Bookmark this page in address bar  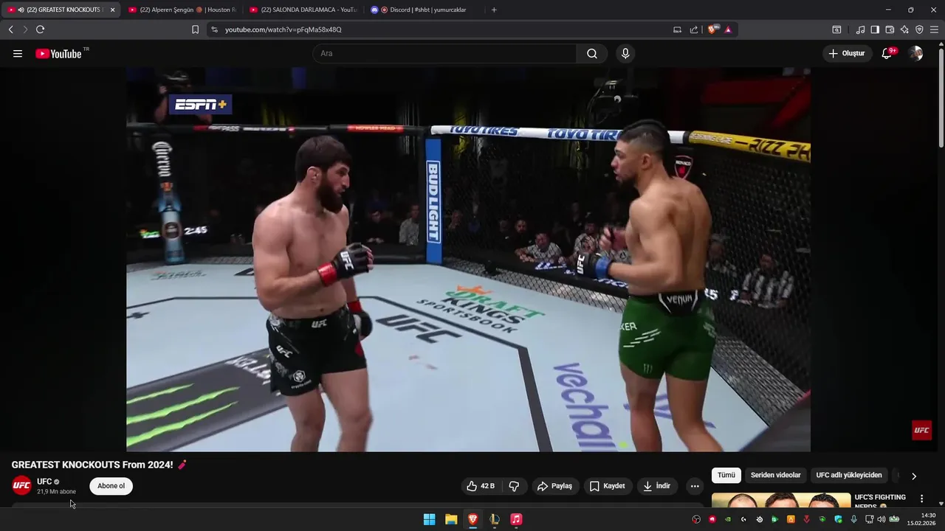pyautogui.click(x=195, y=29)
